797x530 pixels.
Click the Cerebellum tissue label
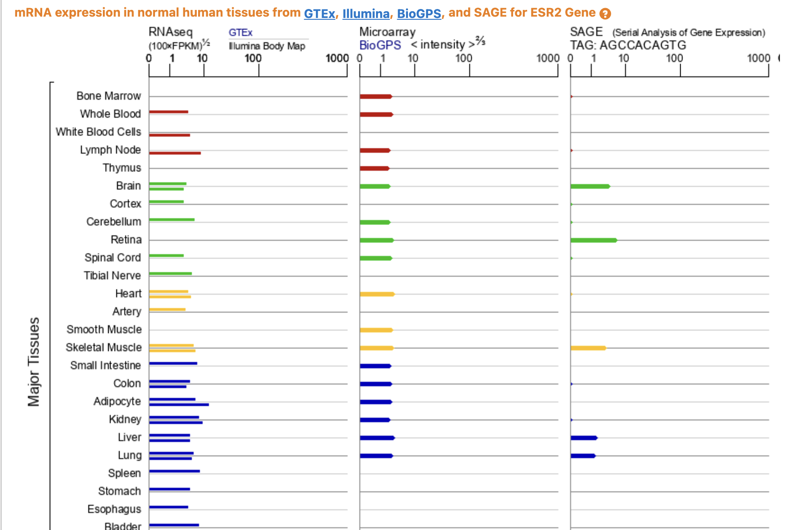pyautogui.click(x=114, y=222)
